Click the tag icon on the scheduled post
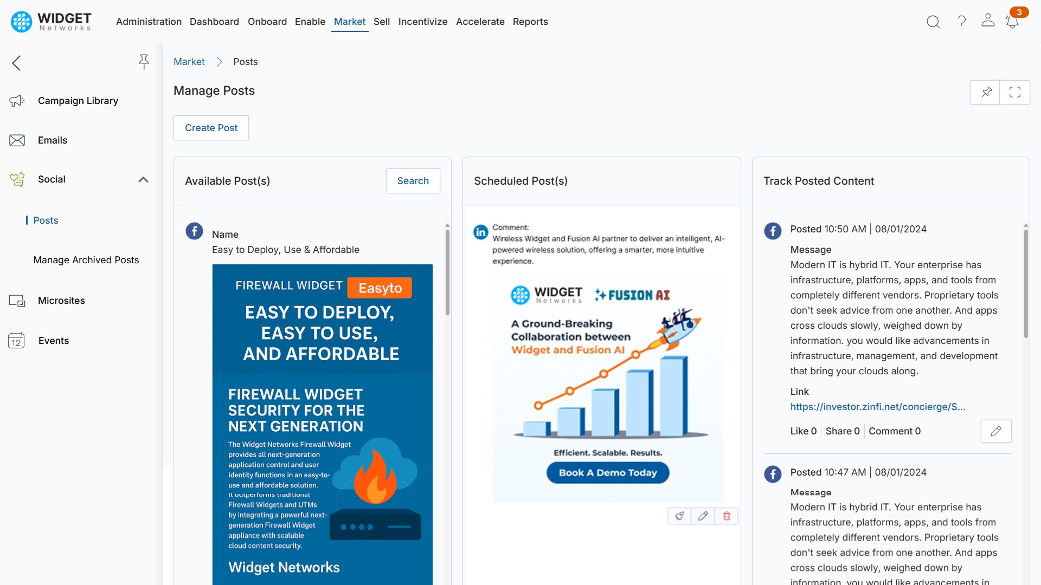 679,516
